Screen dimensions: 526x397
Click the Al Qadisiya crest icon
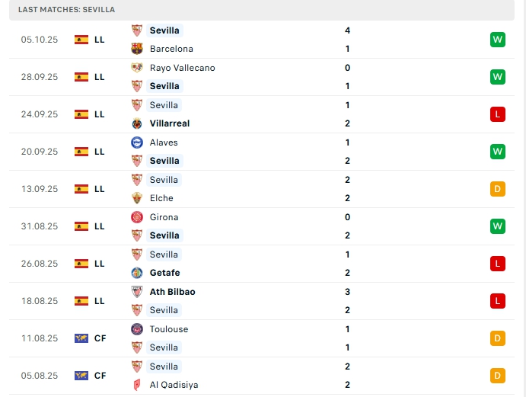click(x=137, y=385)
